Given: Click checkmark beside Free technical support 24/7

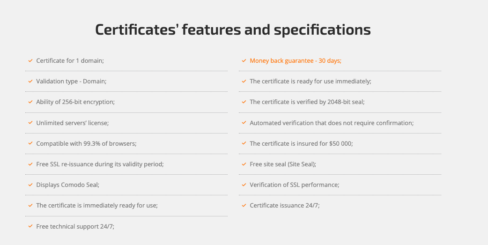Looking at the screenshot, I should pyautogui.click(x=30, y=226).
